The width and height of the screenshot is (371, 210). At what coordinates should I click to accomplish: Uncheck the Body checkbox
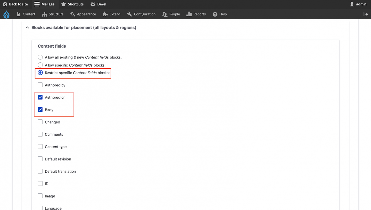pyautogui.click(x=40, y=110)
